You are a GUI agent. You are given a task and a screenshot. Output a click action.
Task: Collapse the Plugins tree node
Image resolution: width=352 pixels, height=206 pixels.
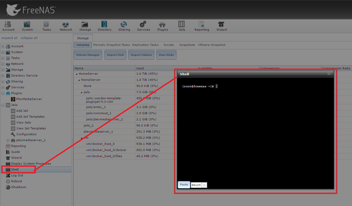3,93
